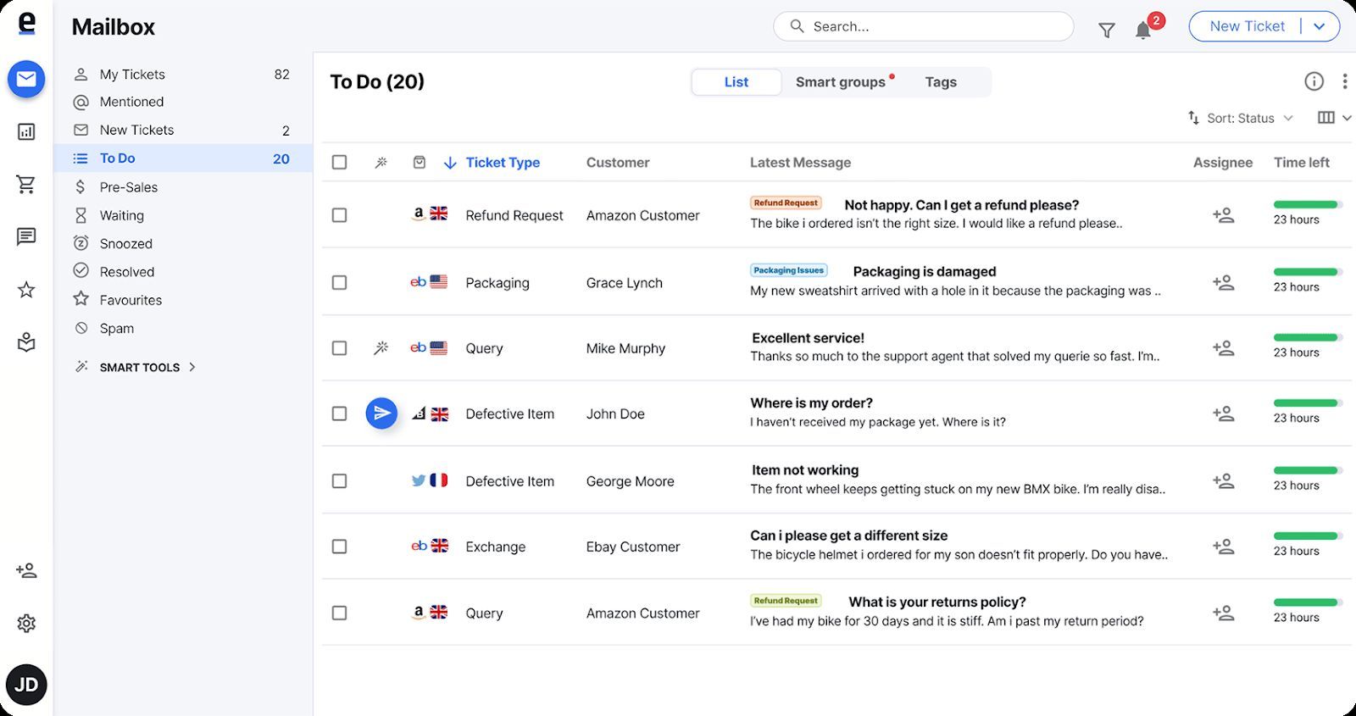Check the John Doe ticket checkbox

(x=339, y=414)
